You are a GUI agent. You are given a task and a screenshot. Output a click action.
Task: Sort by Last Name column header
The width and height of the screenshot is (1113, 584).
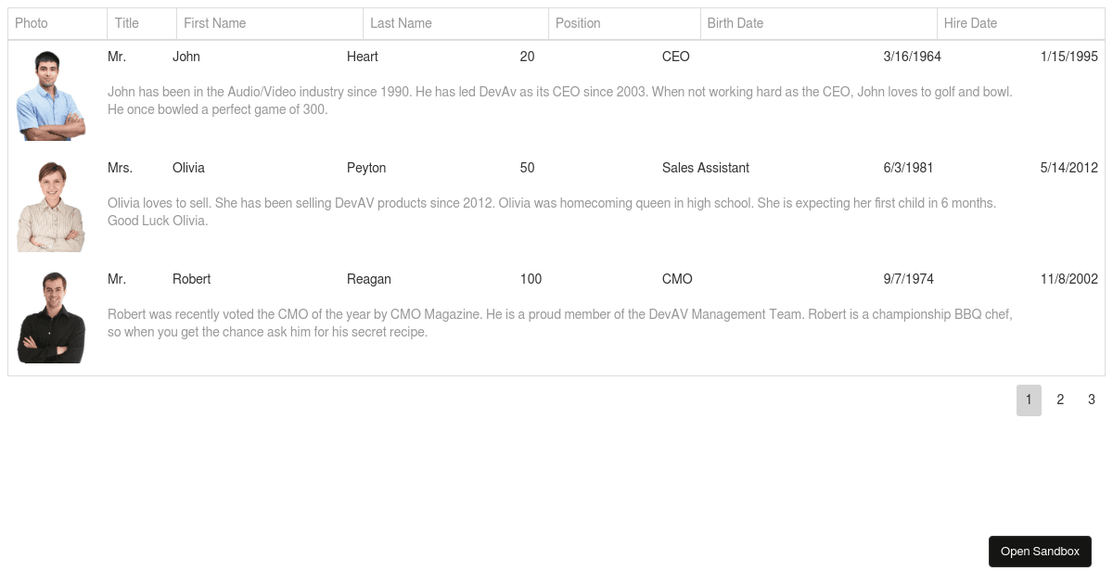pyautogui.click(x=455, y=23)
